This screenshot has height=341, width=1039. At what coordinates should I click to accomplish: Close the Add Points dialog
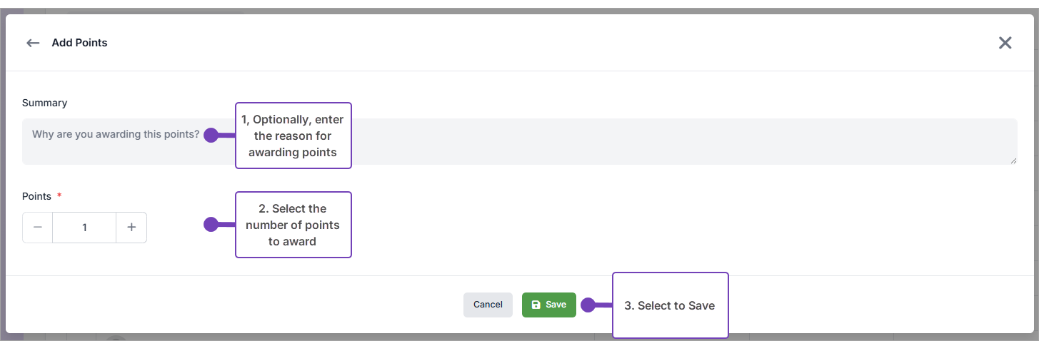coord(1005,43)
